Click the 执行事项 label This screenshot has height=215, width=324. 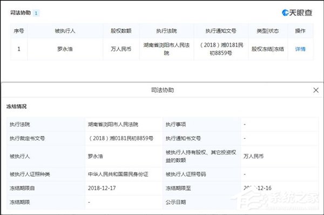(176, 124)
